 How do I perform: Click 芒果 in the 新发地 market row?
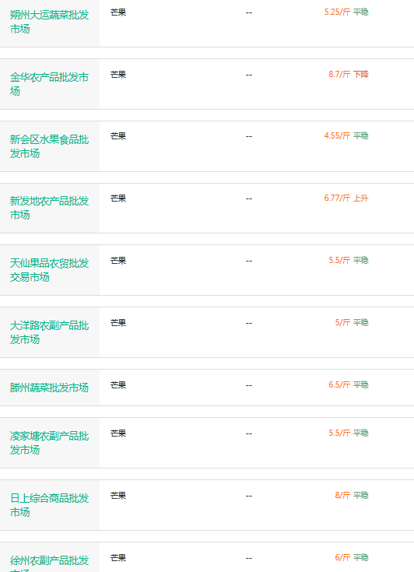pos(118,198)
